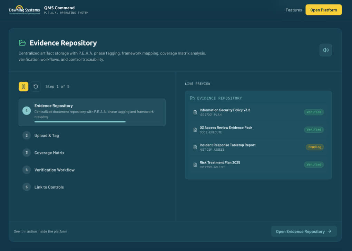The image size is (352, 251).
Task: Click the speaker icon to play narration
Action: 325,50
